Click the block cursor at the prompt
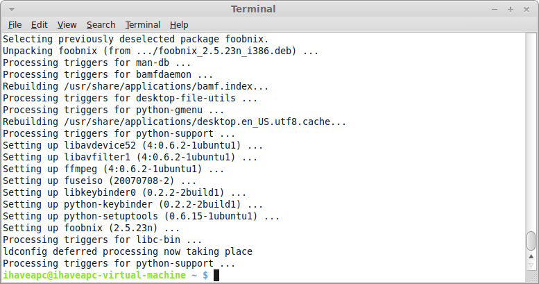Screen dimensions: 539x284 point(216,276)
